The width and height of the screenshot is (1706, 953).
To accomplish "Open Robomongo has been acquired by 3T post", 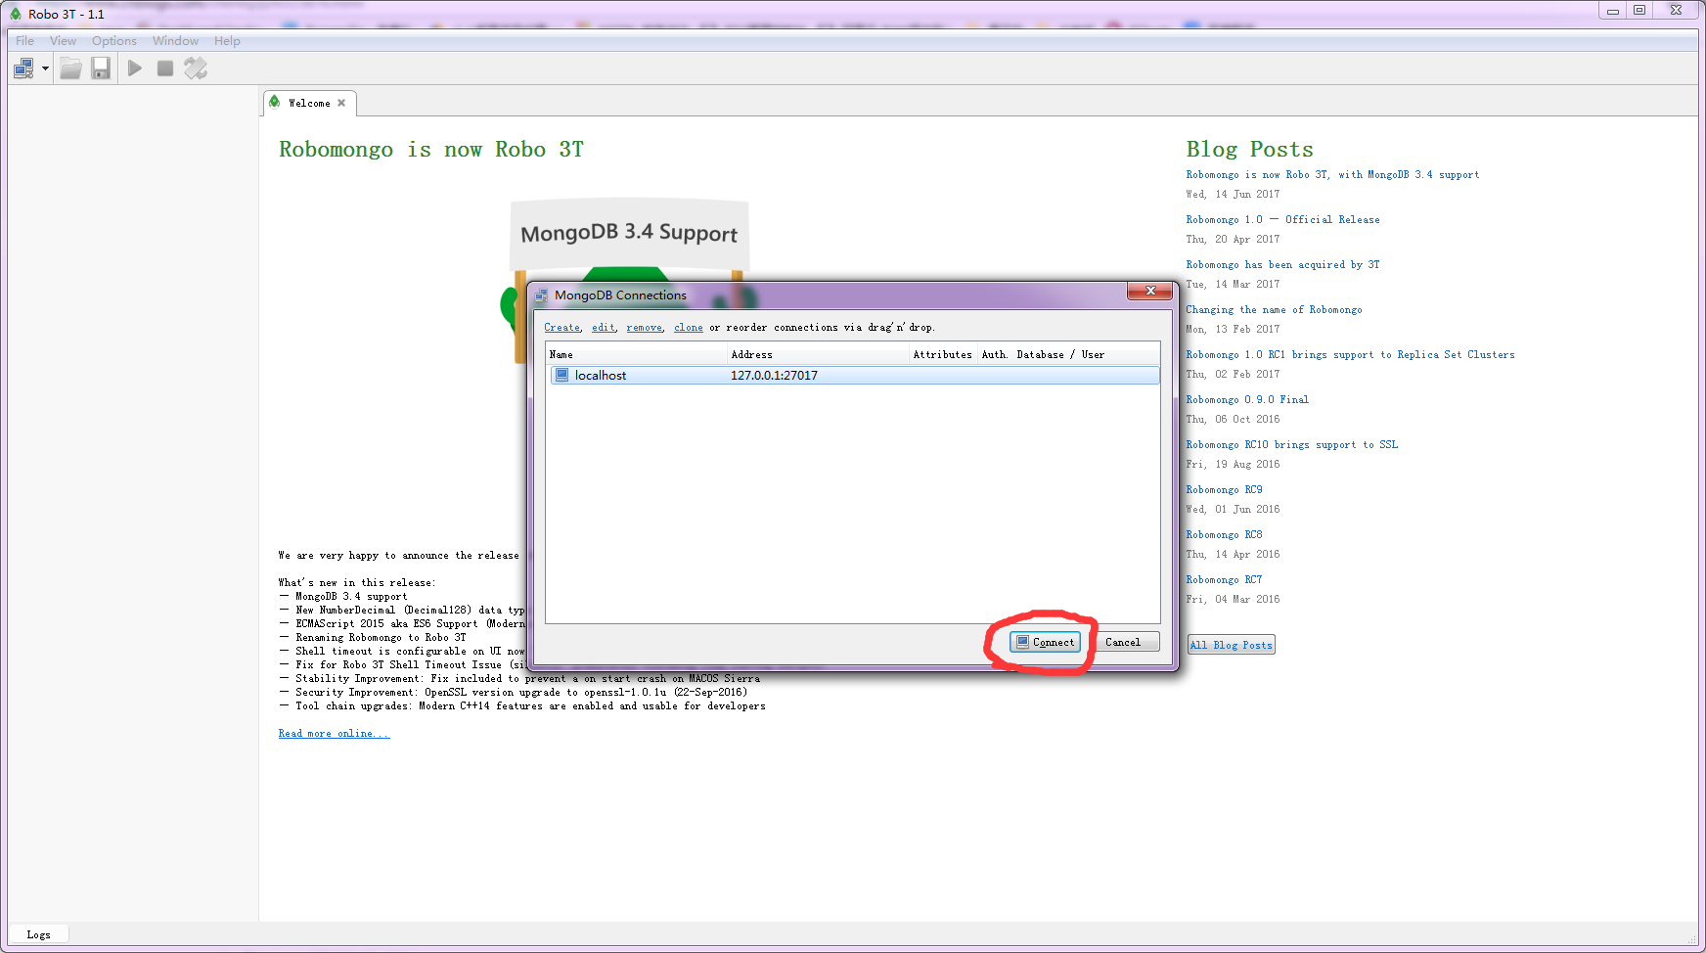I will click(x=1282, y=265).
